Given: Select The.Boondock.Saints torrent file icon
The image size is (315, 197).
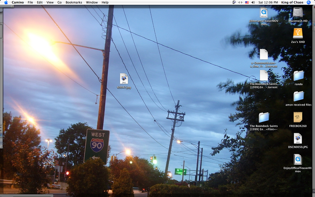Looking at the screenshot, I should coord(263,75).
